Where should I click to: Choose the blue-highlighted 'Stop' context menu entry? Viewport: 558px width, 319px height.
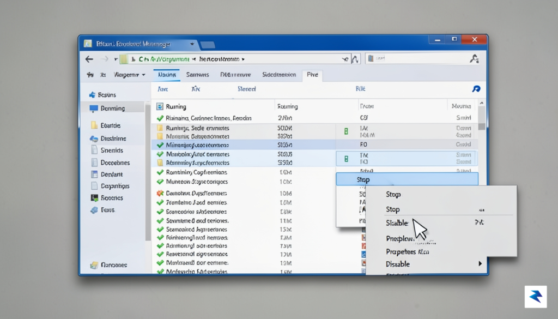[407, 179]
